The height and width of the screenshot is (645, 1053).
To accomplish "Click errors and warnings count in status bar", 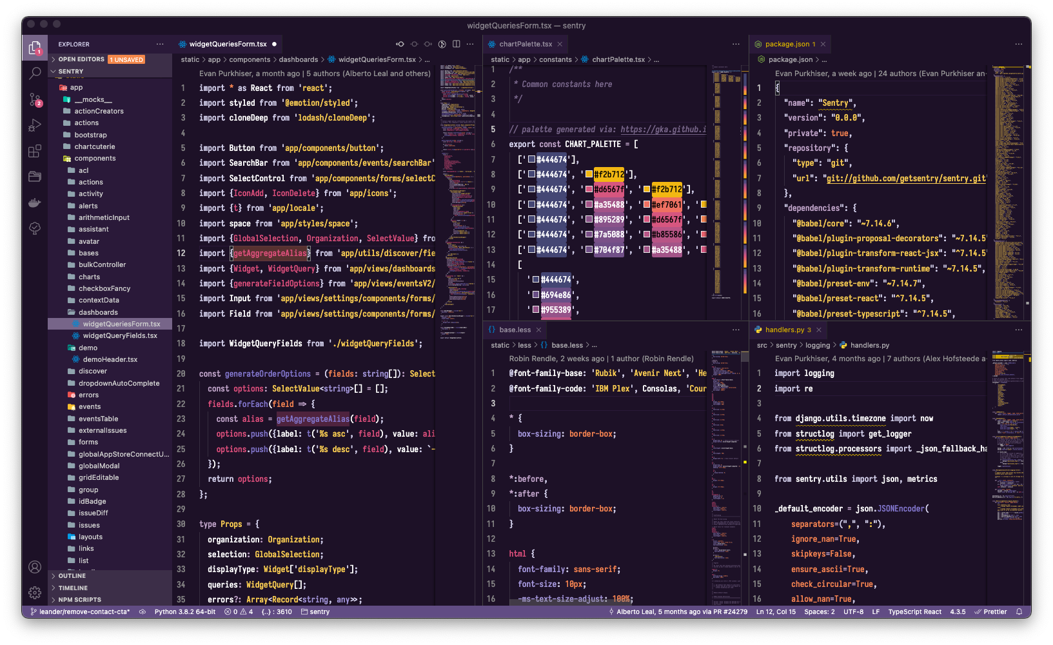I will coord(239,611).
